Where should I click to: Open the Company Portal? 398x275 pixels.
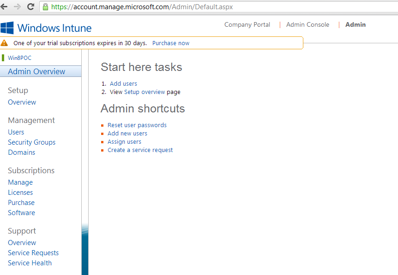[x=247, y=24]
